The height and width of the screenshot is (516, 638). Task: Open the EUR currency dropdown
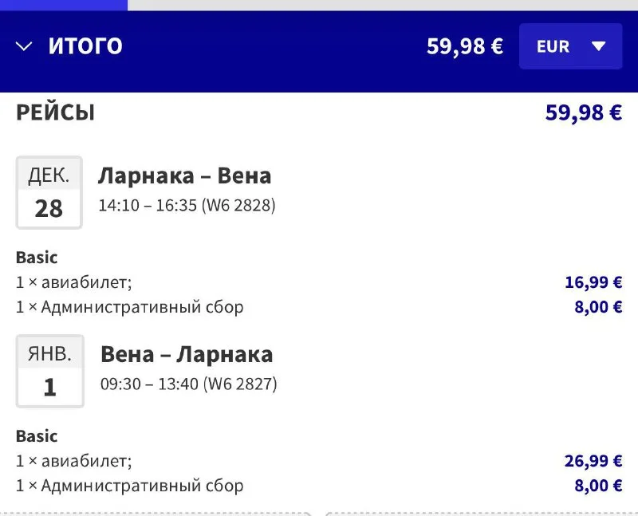[570, 46]
